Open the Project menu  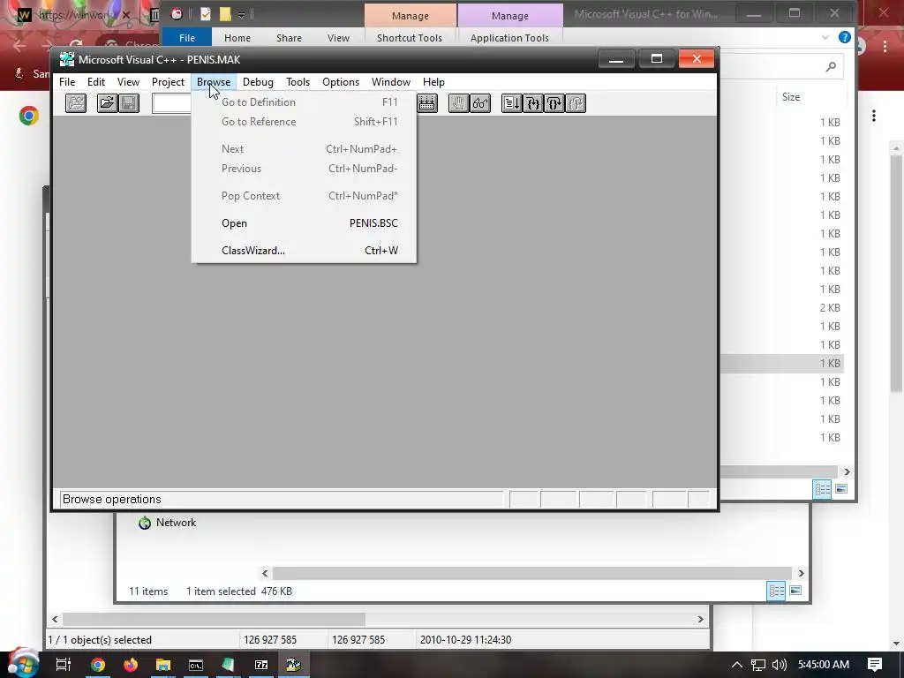(x=168, y=82)
